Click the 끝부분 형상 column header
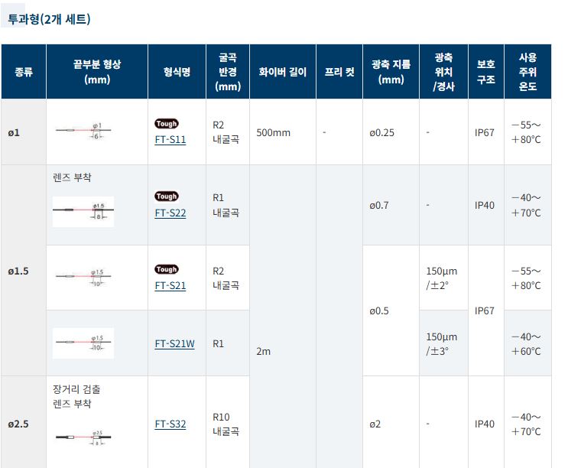The height and width of the screenshot is (468, 568). [x=97, y=72]
